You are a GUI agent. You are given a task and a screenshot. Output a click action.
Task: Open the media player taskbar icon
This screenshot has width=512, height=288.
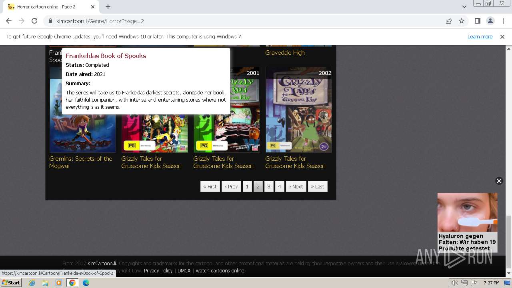(x=59, y=283)
